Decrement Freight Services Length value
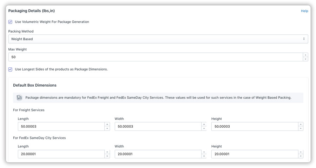 pos(107,129)
